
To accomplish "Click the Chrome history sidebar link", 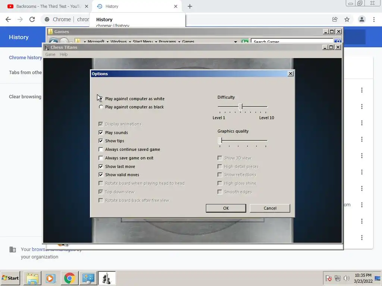I will 25,58.
